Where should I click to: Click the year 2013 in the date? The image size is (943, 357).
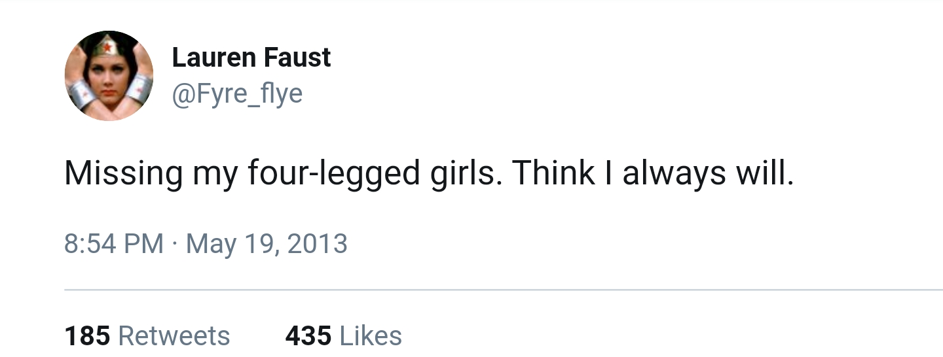pyautogui.click(x=317, y=244)
